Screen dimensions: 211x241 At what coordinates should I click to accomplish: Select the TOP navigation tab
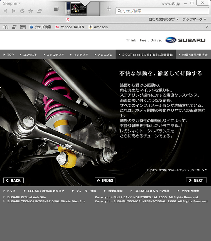(9, 55)
